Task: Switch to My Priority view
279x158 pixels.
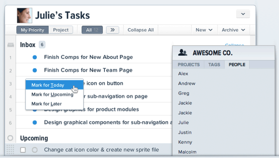Action: (33, 30)
